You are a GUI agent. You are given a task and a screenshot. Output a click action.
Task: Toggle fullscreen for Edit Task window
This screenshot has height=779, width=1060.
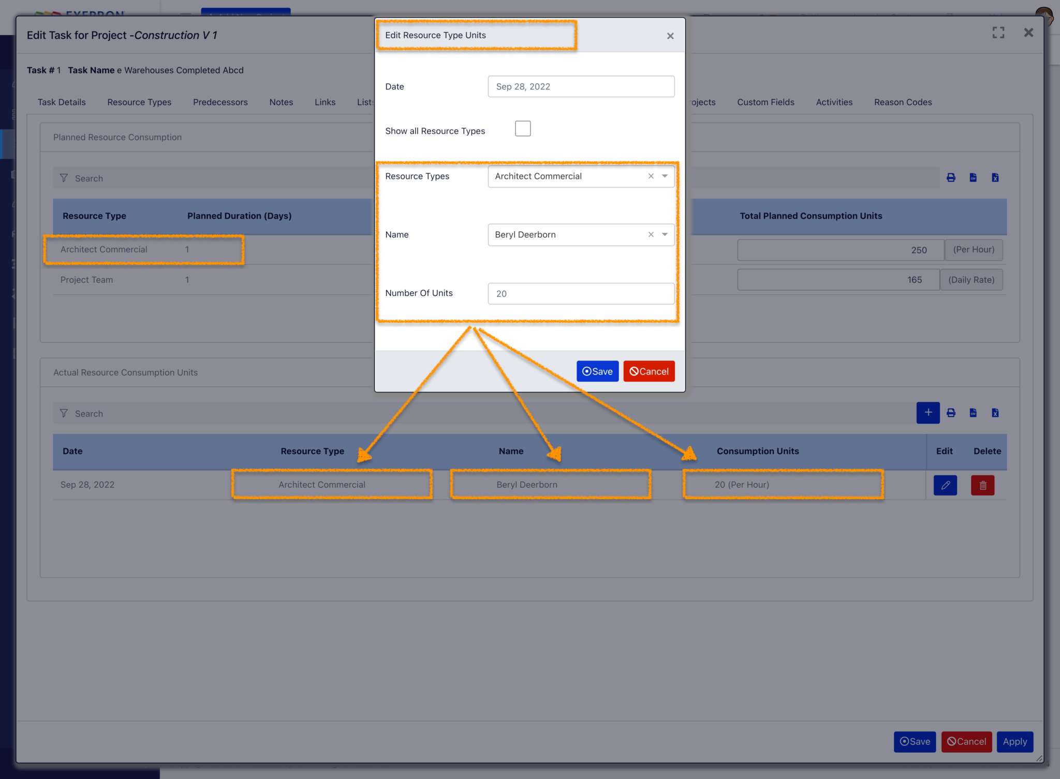998,33
